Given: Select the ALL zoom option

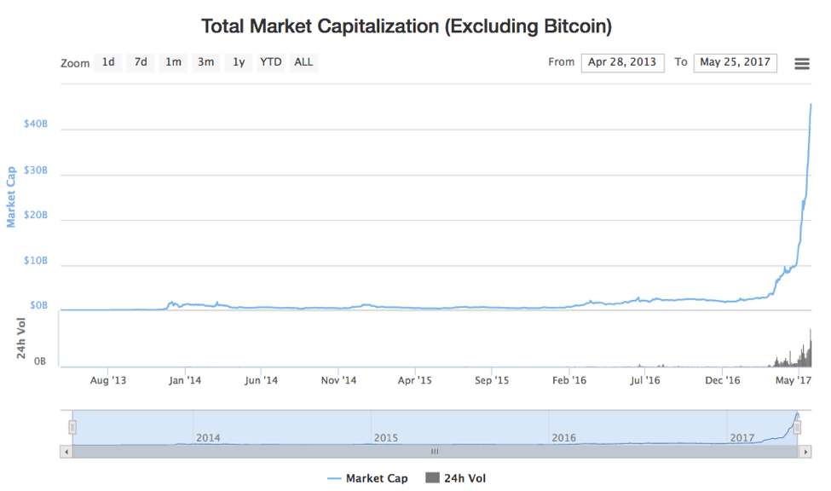Looking at the screenshot, I should coord(303,62).
